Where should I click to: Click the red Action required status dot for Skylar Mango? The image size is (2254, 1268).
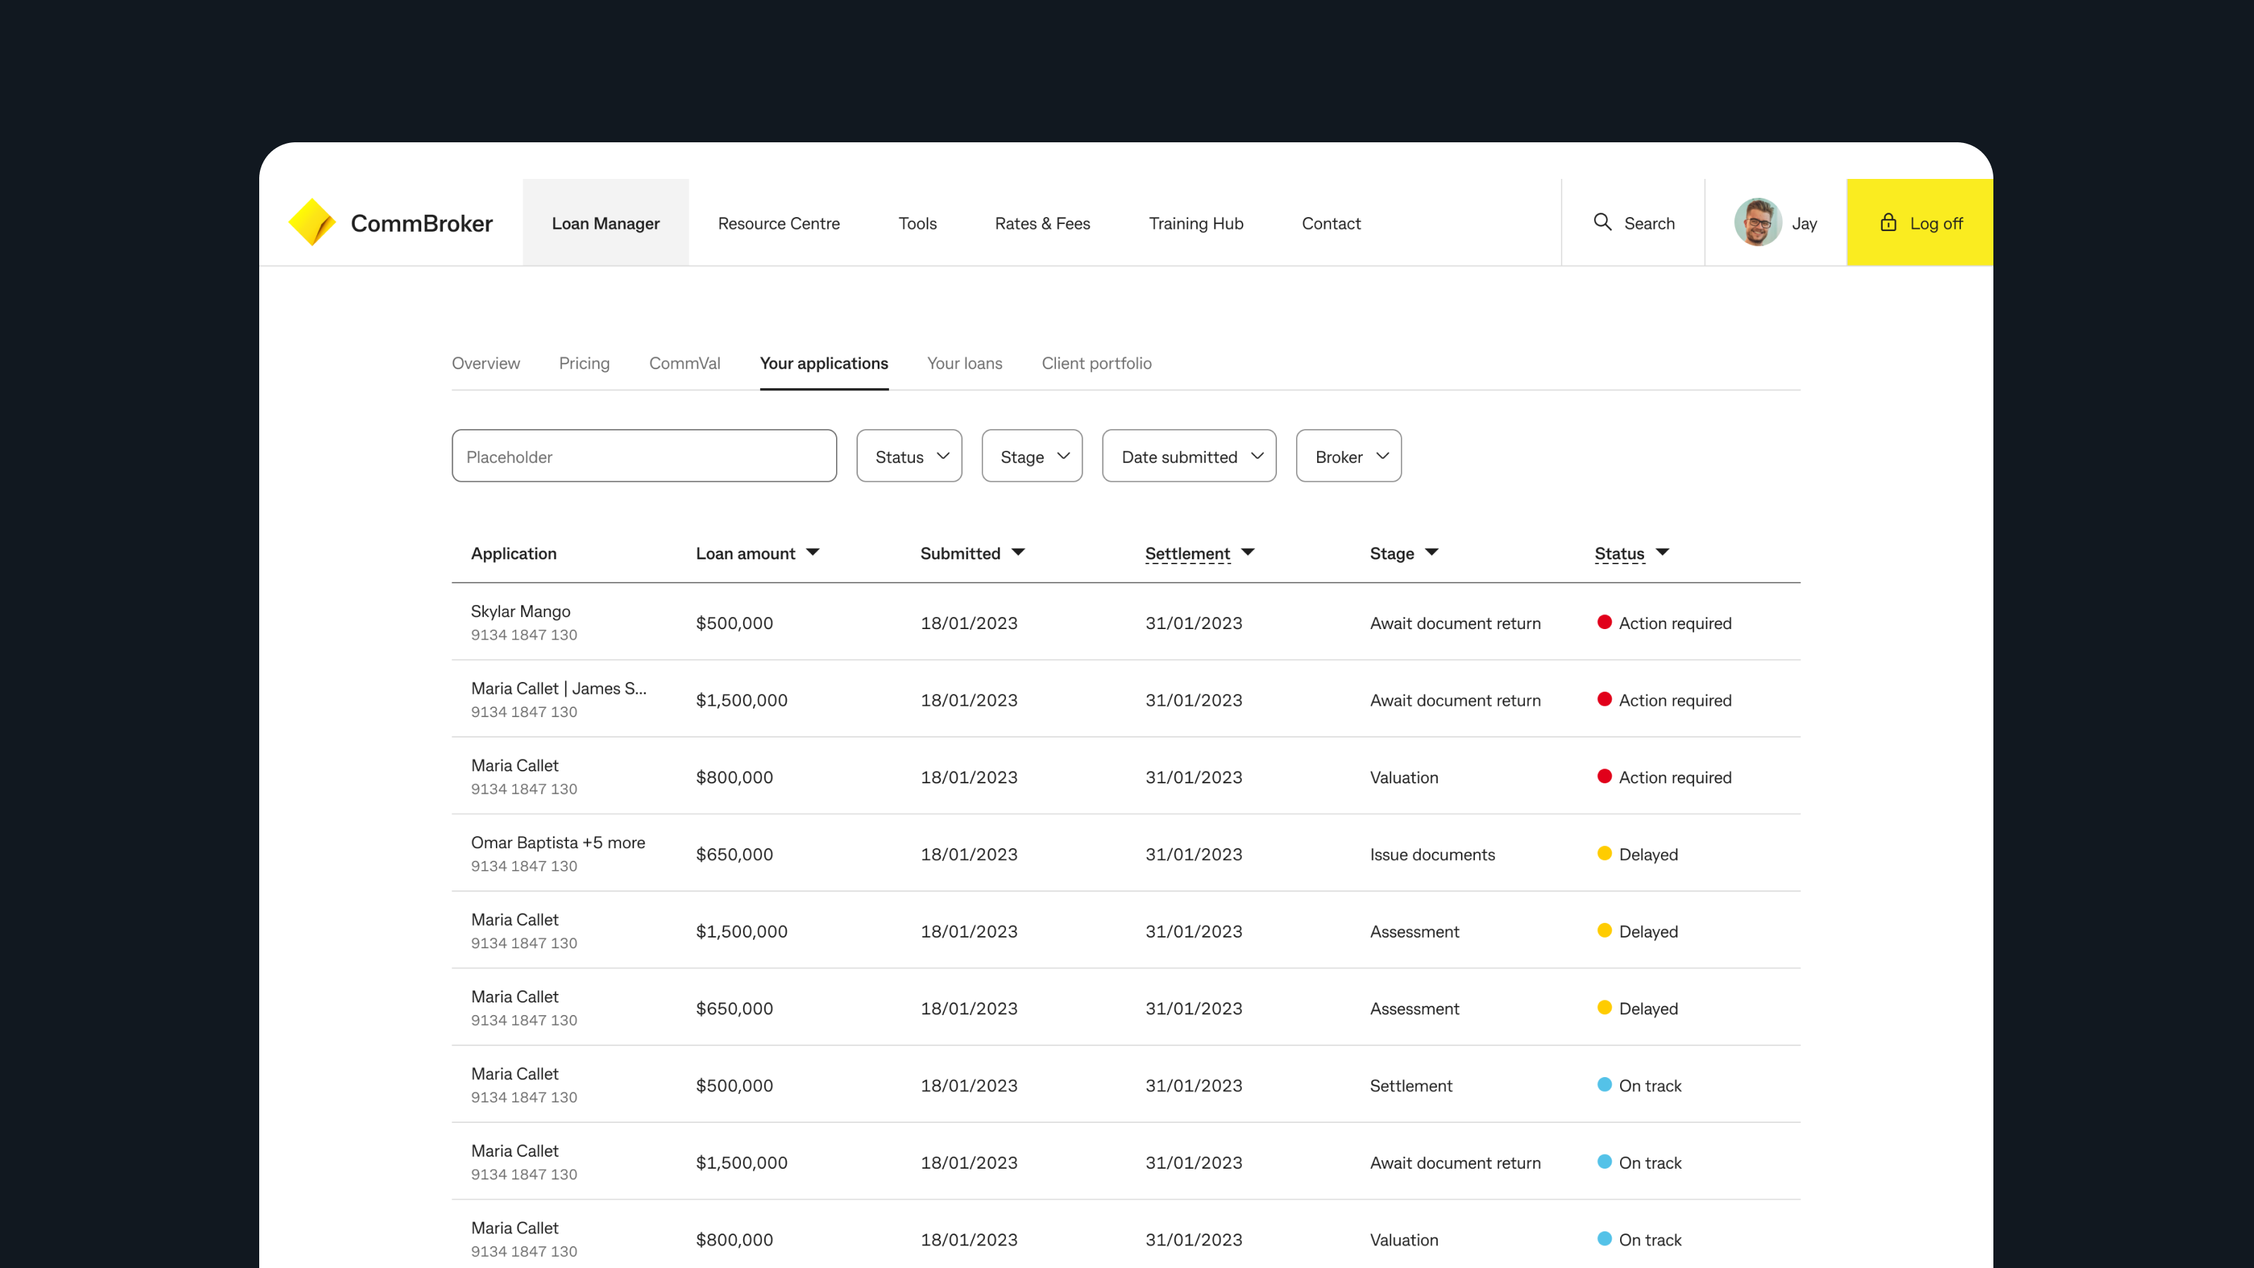pyautogui.click(x=1604, y=622)
